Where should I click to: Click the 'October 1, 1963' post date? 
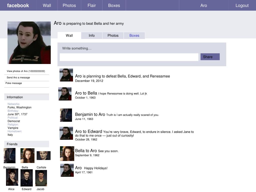click(85, 98)
